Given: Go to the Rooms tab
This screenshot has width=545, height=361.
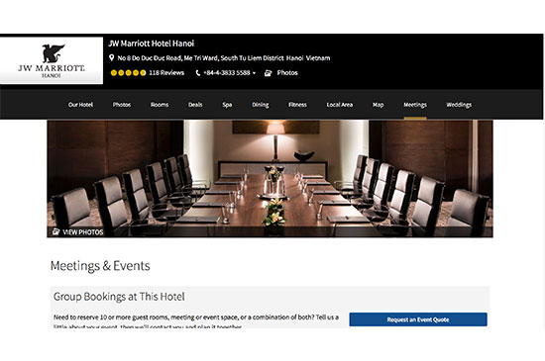Looking at the screenshot, I should [160, 105].
